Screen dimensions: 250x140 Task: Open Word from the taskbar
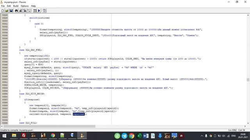[x=146, y=136]
